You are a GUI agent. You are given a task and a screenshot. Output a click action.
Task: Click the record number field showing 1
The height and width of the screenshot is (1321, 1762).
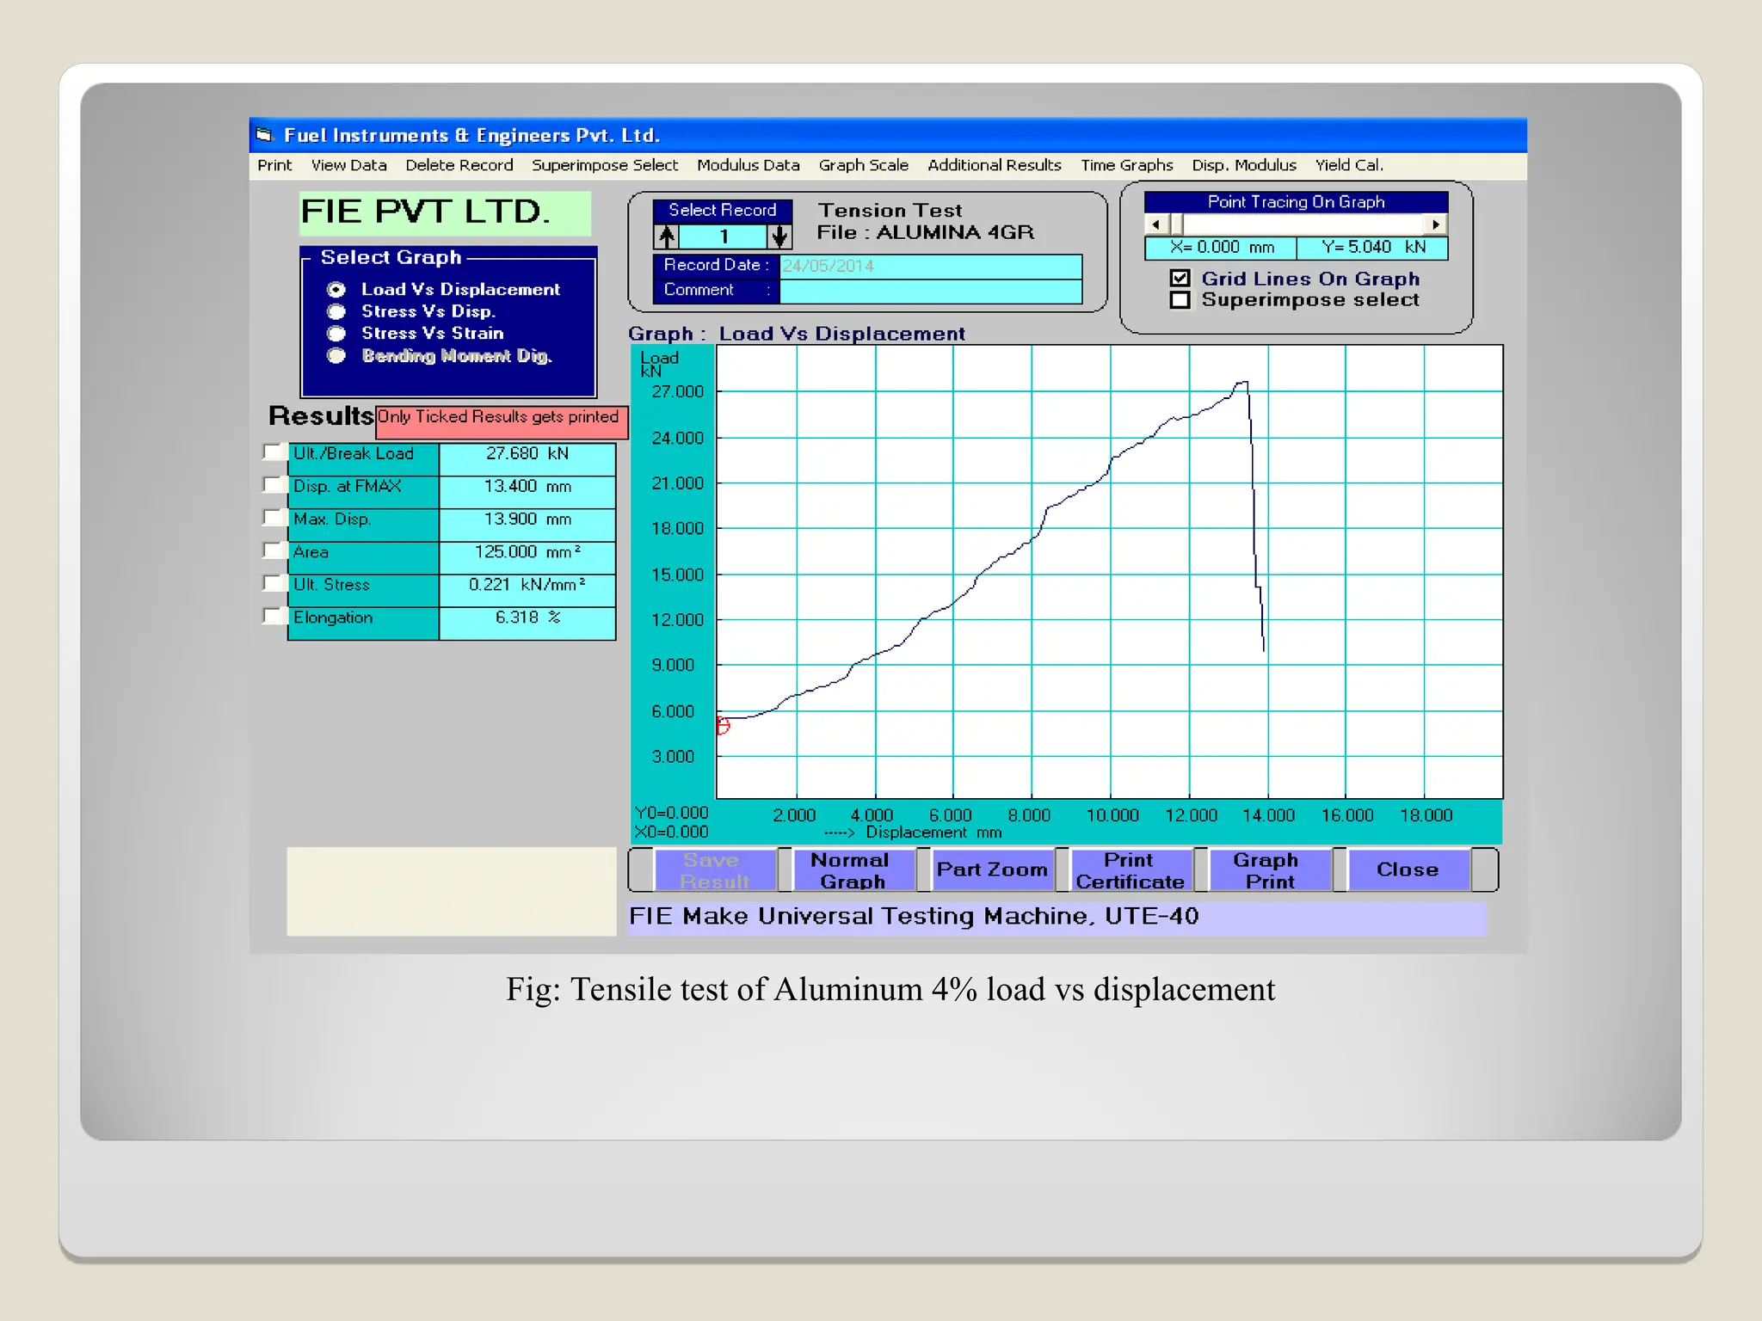(724, 236)
